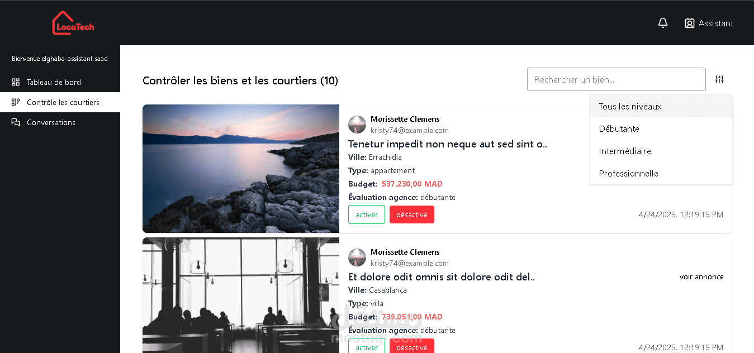Screen dimensions: 754x353
Task: Click désactivé on the Errachidia listing
Action: 412,214
